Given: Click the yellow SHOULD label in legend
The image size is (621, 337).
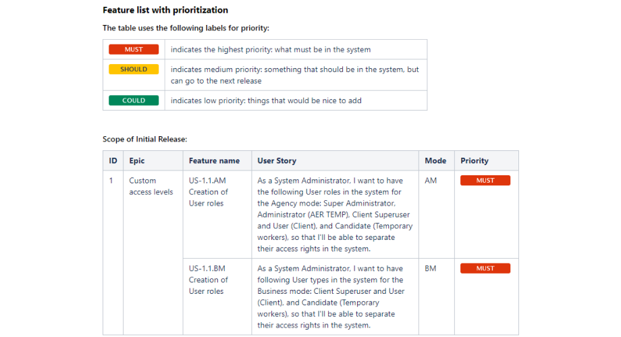Looking at the screenshot, I should (134, 69).
